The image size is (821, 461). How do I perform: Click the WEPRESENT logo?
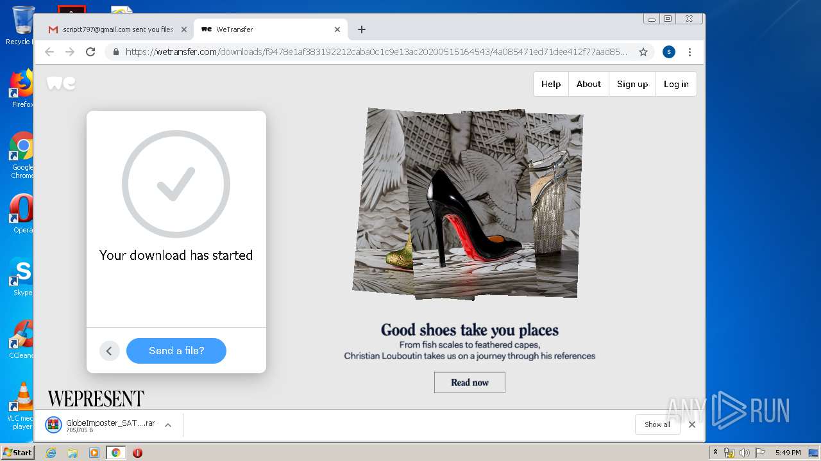96,398
